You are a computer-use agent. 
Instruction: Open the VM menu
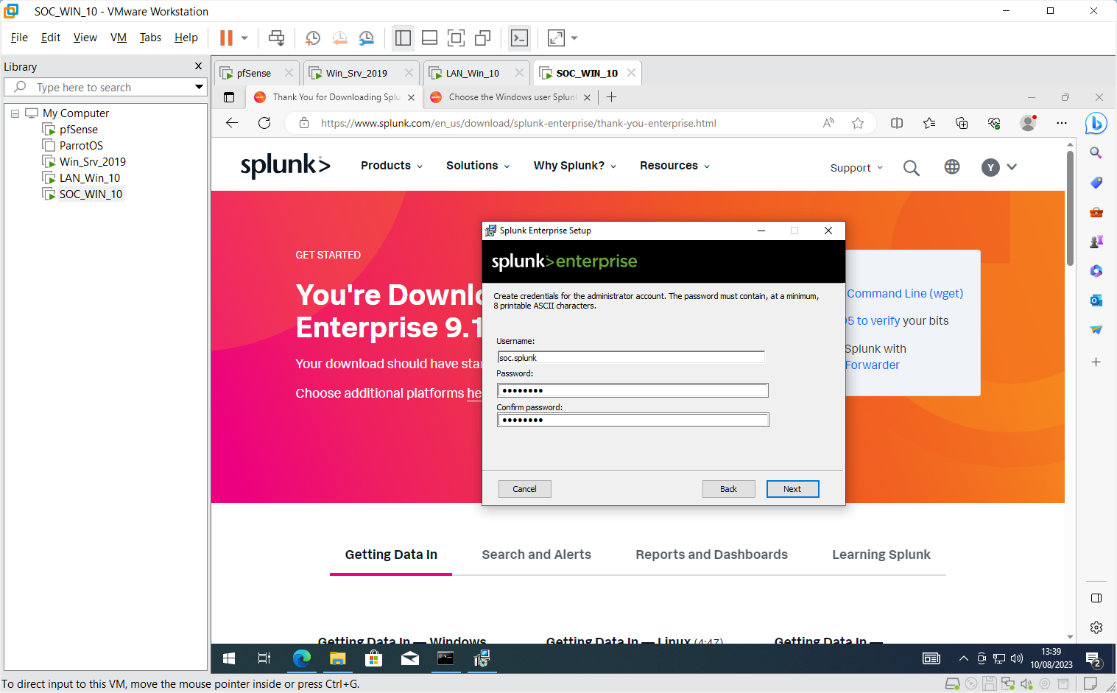point(119,38)
